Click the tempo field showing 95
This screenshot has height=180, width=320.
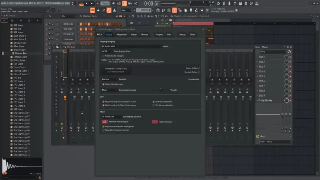105,4
